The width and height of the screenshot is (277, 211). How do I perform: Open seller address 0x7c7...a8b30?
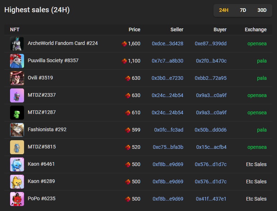click(168, 61)
